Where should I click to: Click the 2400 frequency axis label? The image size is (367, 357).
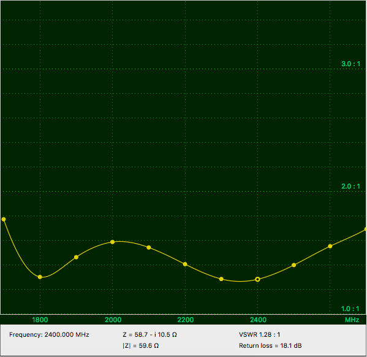coord(258,320)
